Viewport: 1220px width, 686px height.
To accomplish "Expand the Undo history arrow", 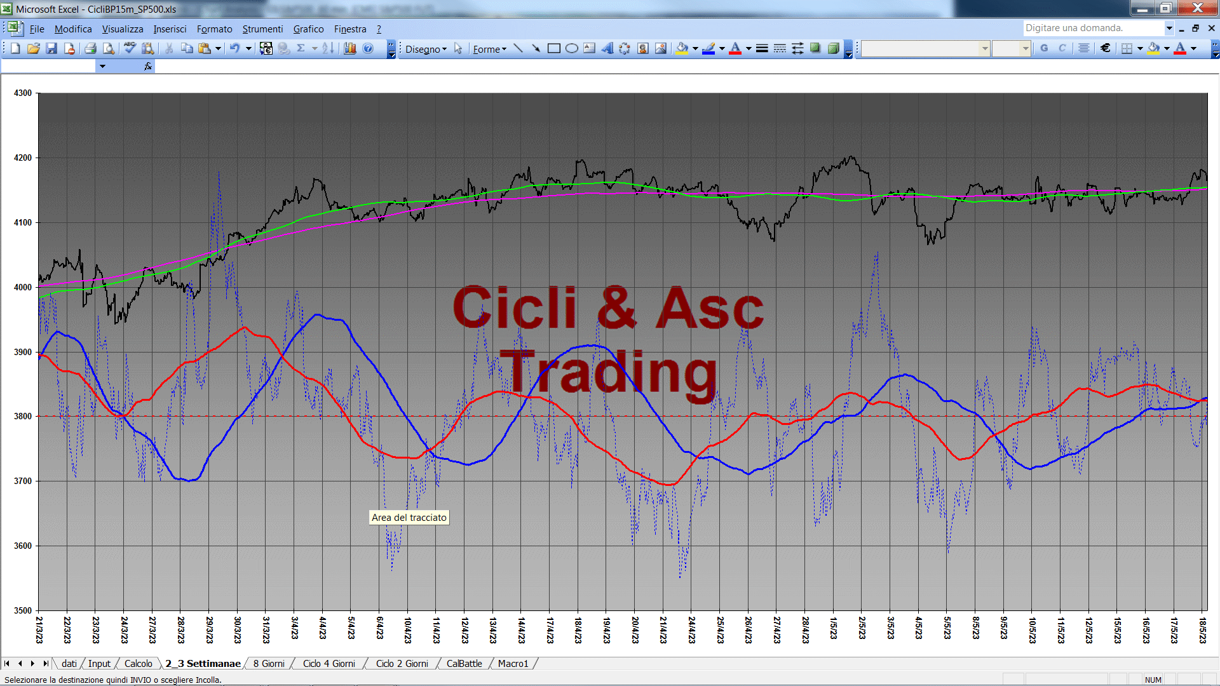I will (x=248, y=48).
